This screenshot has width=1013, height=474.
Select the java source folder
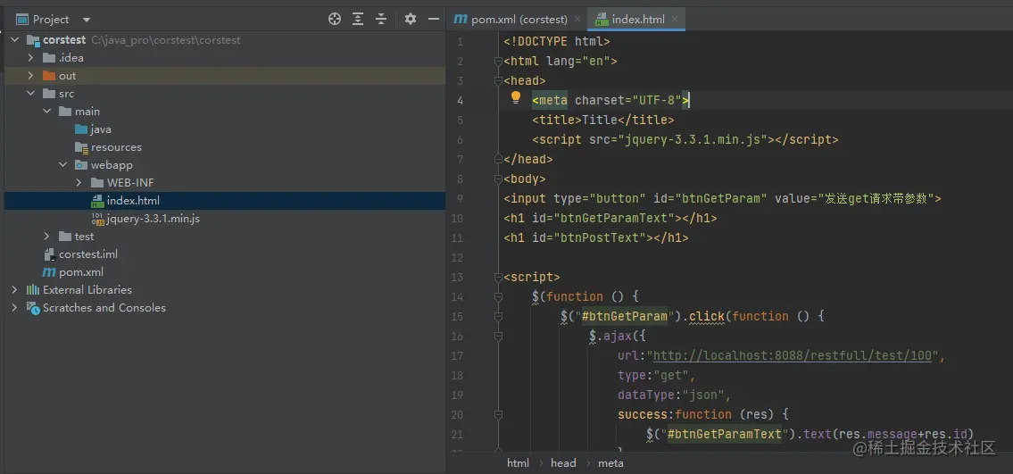(x=101, y=129)
